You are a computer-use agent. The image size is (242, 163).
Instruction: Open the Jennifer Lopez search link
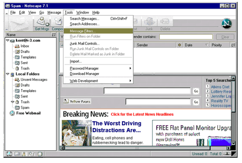[221, 96]
